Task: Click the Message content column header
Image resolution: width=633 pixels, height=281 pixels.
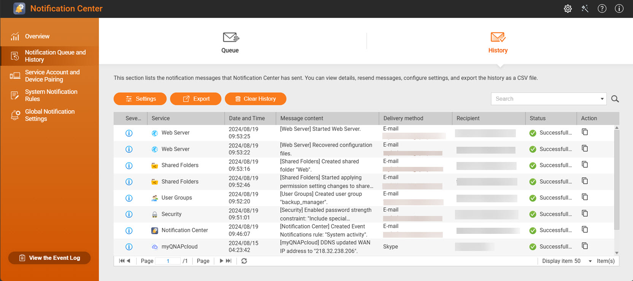Action: (327, 118)
